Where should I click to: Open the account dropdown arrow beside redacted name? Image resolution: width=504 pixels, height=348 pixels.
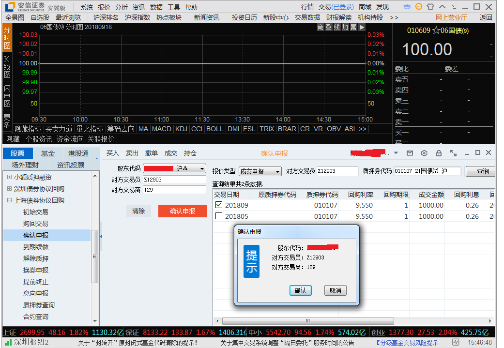(396, 153)
